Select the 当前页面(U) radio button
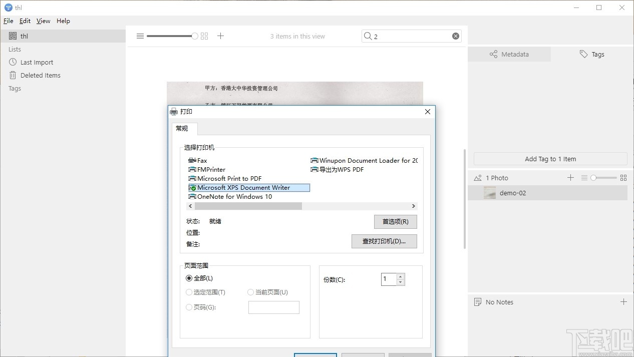Image resolution: width=634 pixels, height=357 pixels. 250,292
